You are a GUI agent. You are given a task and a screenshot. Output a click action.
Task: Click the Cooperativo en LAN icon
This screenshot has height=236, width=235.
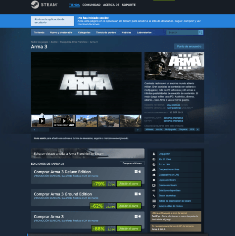154,175
